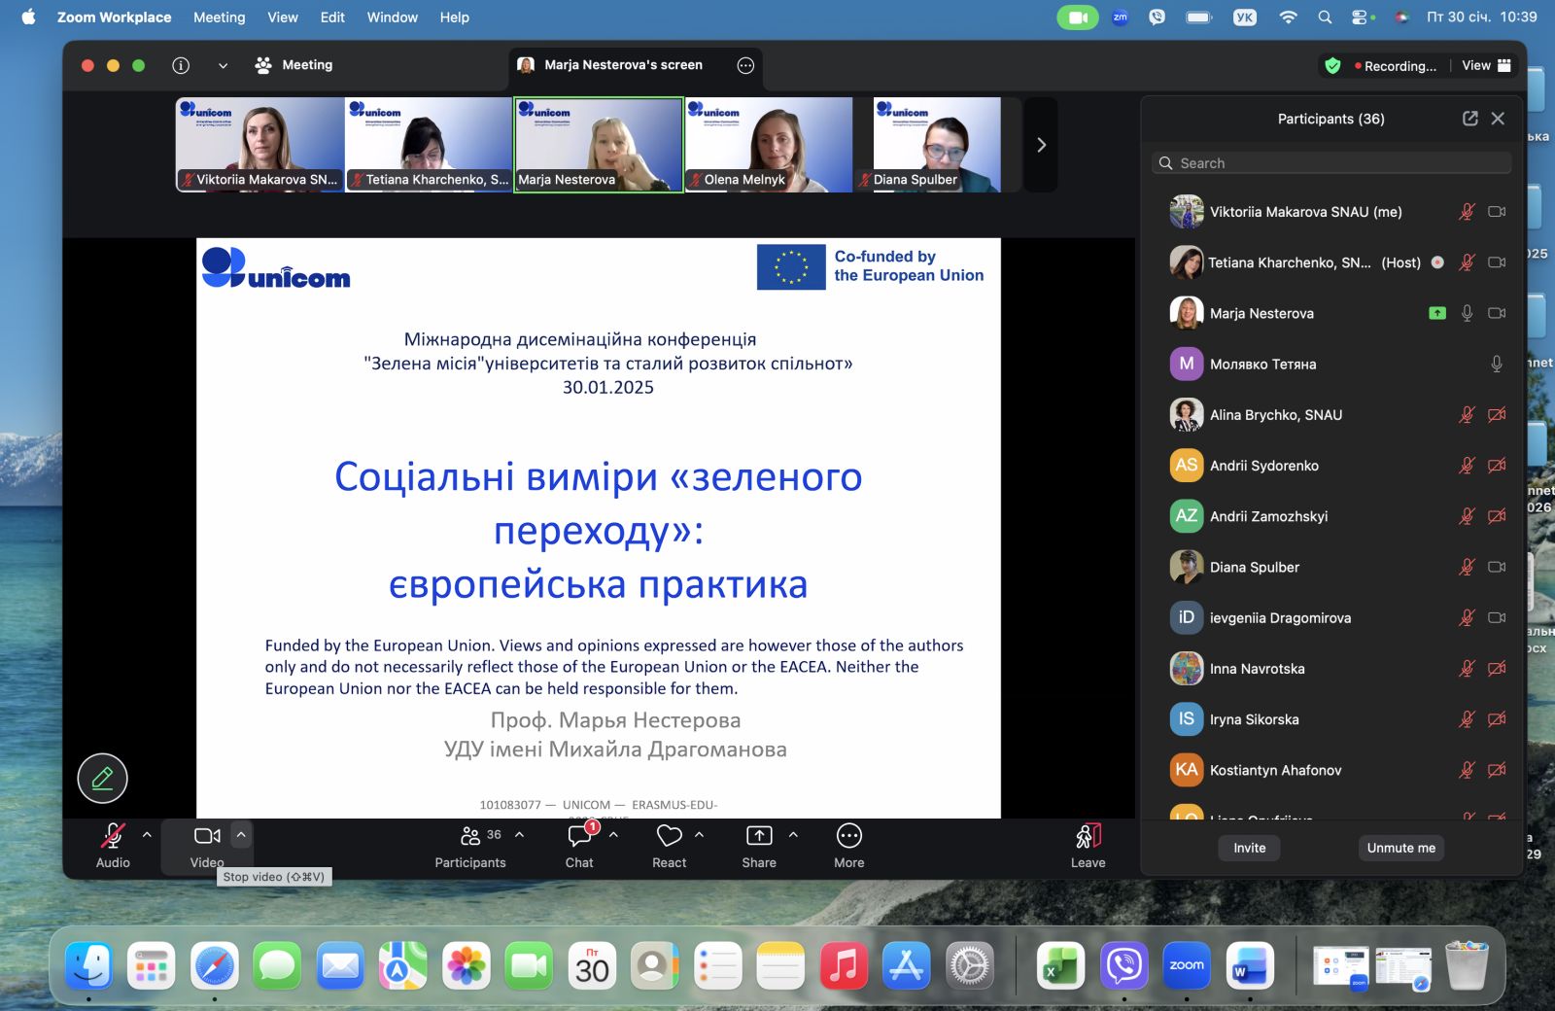Click the Leave meeting icon
The width and height of the screenshot is (1555, 1011).
(x=1088, y=837)
